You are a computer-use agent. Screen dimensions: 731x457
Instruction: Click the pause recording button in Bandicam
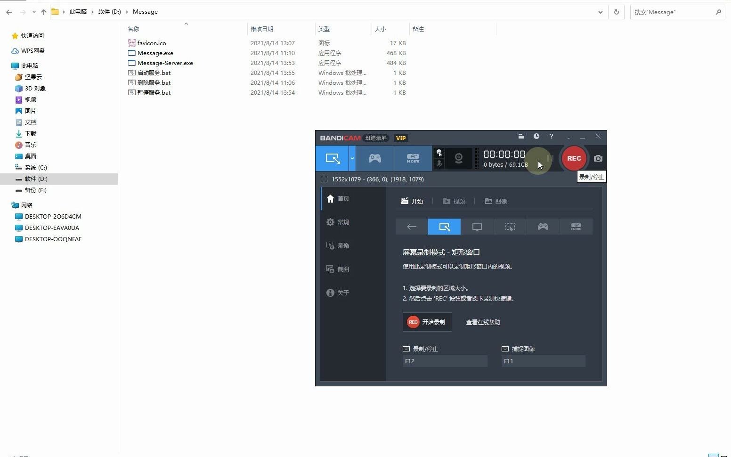tap(549, 158)
